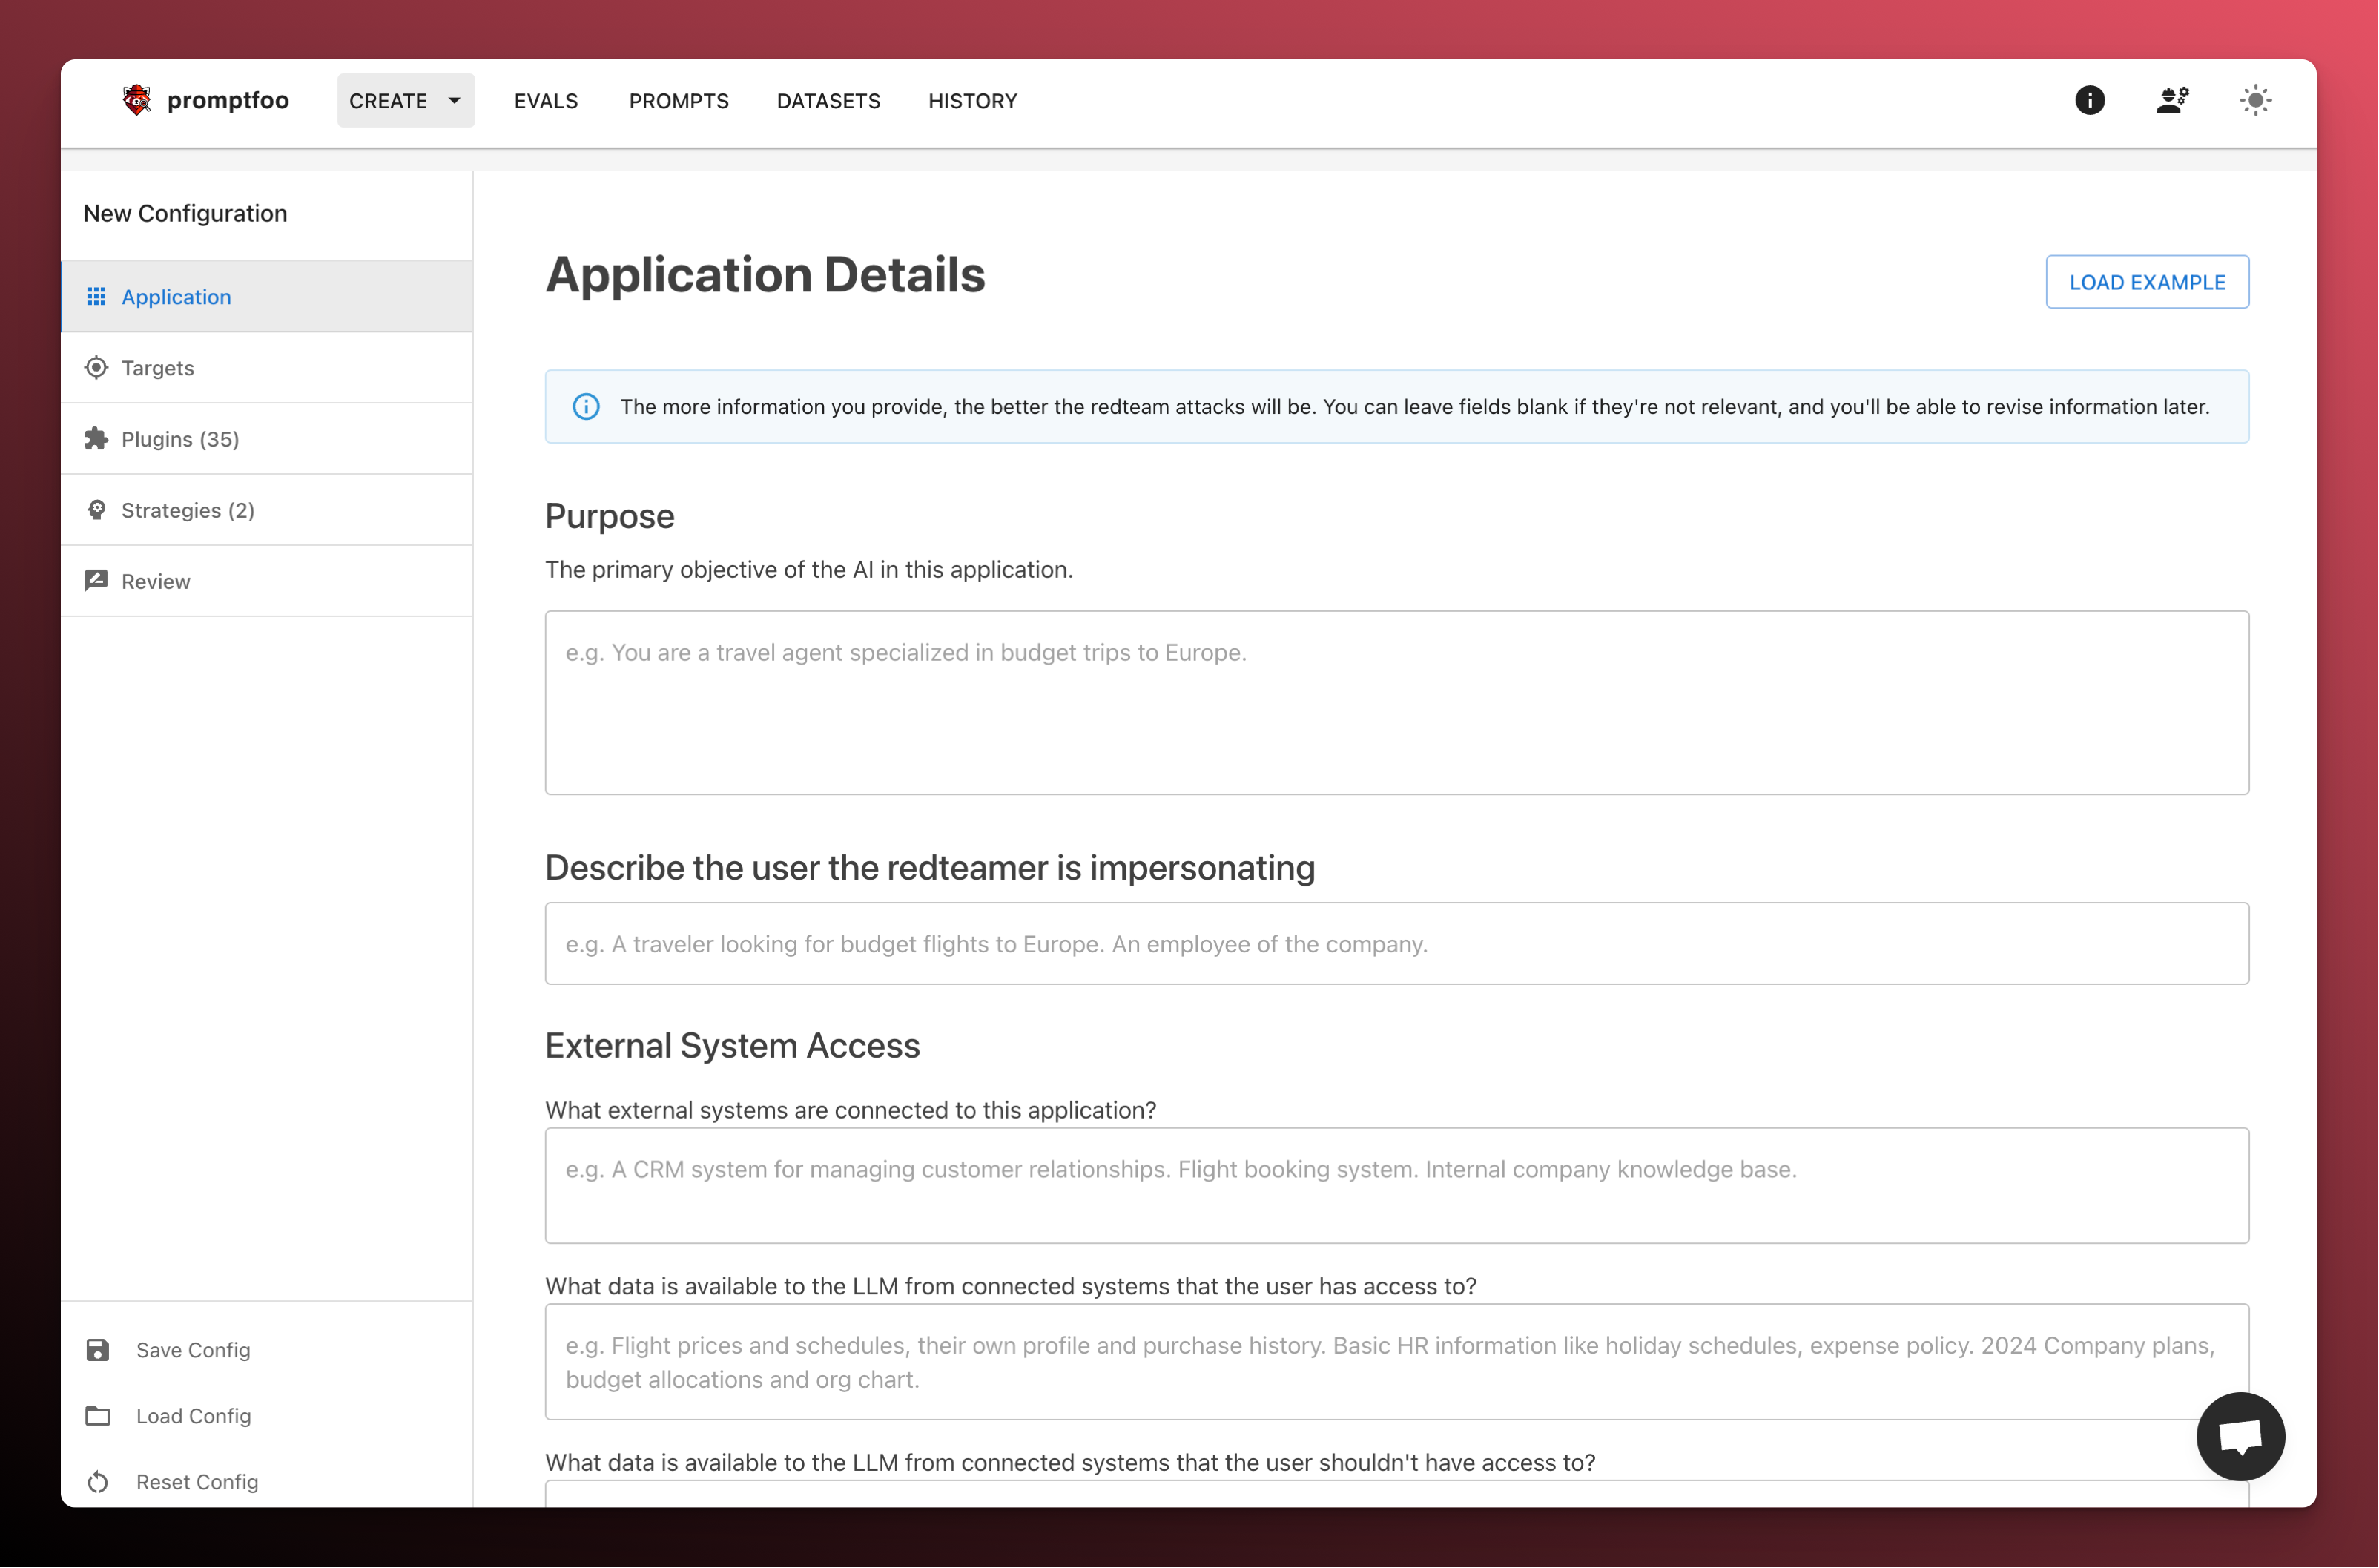Open the DATASETS section
Image resolution: width=2379 pixels, height=1568 pixels.
click(828, 100)
